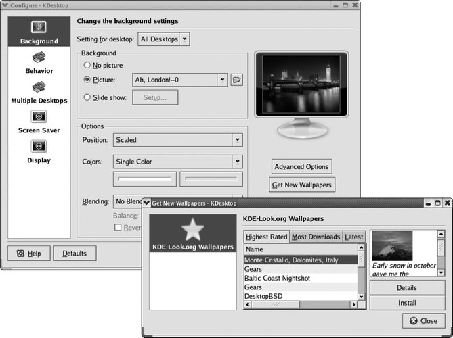Toggle the Reverse checkbox under Blending

tap(118, 228)
